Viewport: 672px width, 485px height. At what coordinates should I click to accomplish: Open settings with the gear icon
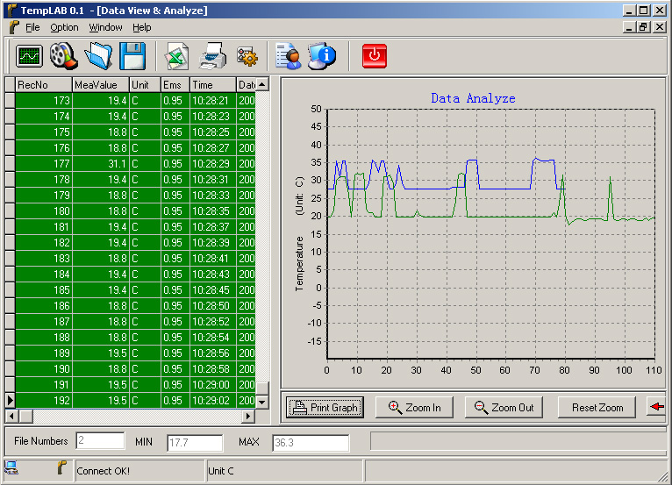pyautogui.click(x=247, y=56)
